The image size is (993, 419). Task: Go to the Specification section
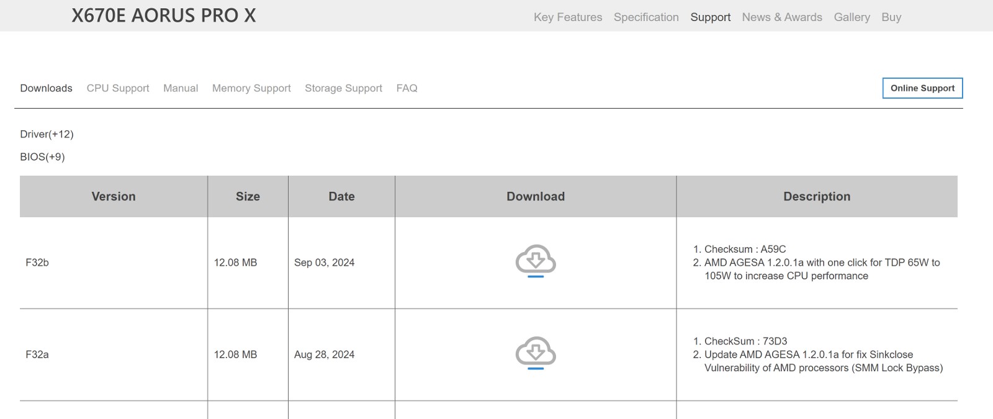click(x=646, y=17)
